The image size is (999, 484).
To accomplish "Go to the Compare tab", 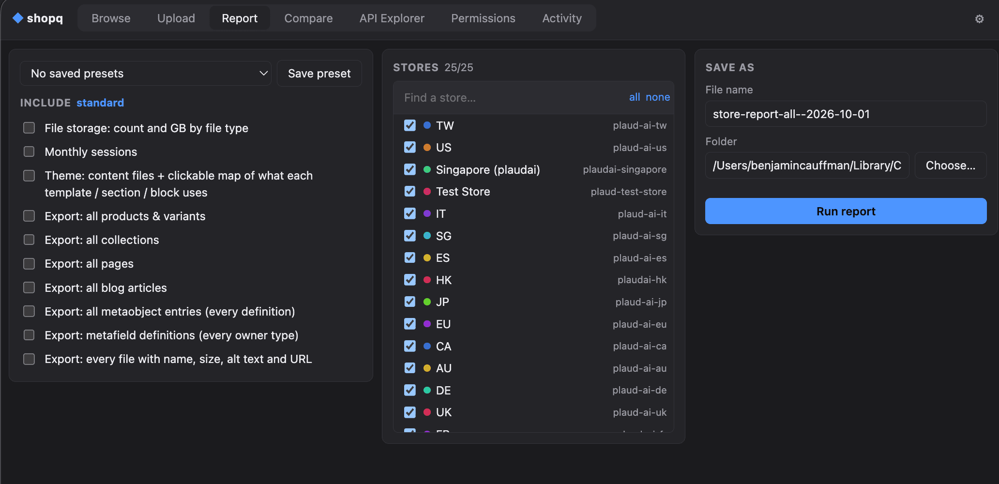I will click(308, 18).
